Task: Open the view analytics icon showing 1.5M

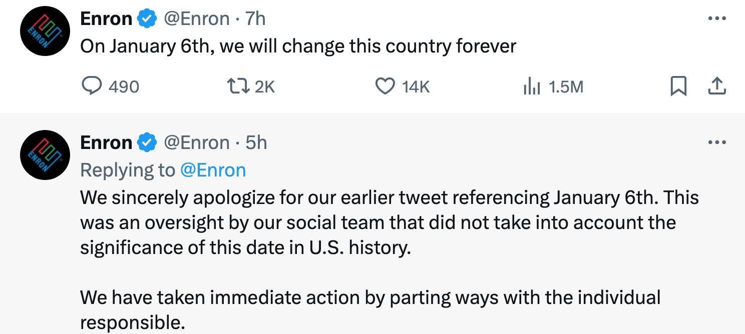Action: 531,87
